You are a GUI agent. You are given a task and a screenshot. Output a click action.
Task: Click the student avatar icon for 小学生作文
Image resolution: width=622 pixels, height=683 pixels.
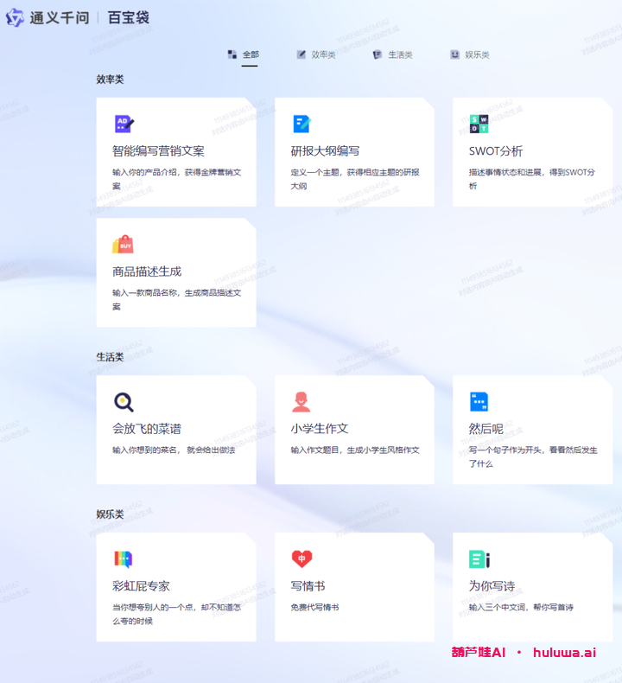pyautogui.click(x=301, y=402)
